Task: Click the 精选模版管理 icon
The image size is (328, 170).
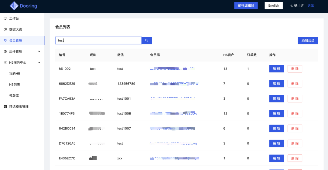Action: [5, 106]
